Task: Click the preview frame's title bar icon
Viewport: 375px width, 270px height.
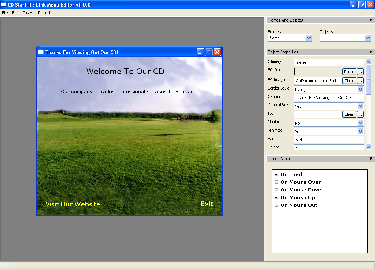Action: pos(41,52)
